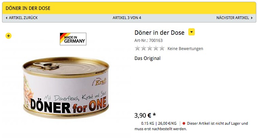Image resolution: width=258 pixels, height=138 pixels.
Task: Select the fourth rating star
Action: [156, 48]
